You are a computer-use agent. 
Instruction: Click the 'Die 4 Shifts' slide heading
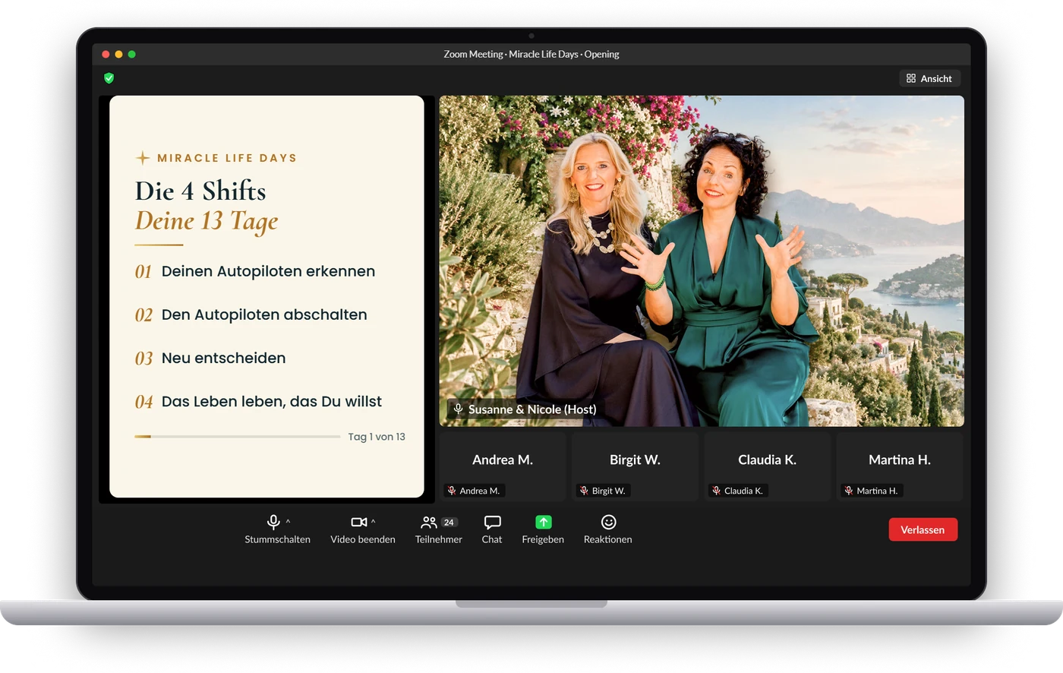tap(200, 191)
